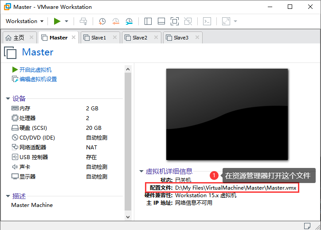Image resolution: width=321 pixels, height=230 pixels.
Task: Click the VMware Workstation title bar logo
Action: click(8, 7)
